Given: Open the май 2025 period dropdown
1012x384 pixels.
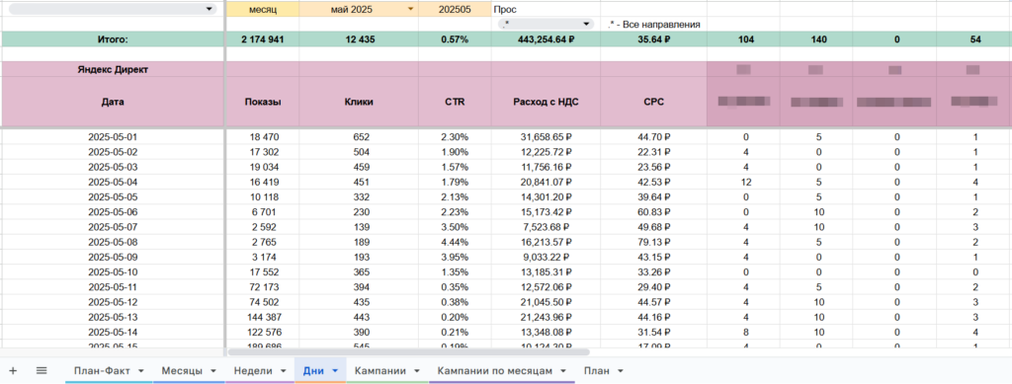Looking at the screenshot, I should (411, 10).
